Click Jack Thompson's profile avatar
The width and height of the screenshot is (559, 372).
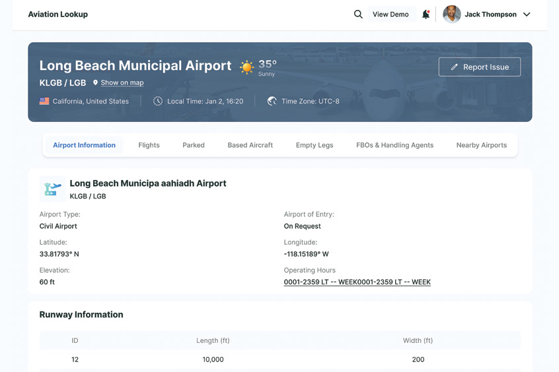(452, 14)
